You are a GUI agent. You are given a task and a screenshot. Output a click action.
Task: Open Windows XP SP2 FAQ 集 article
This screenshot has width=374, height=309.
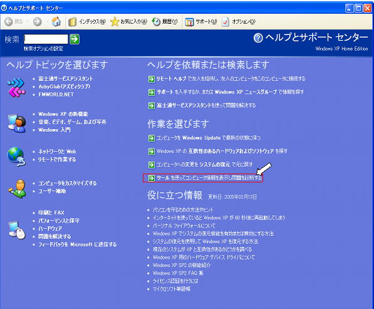click(178, 273)
